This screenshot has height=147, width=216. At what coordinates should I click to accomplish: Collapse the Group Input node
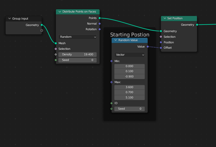10,18
